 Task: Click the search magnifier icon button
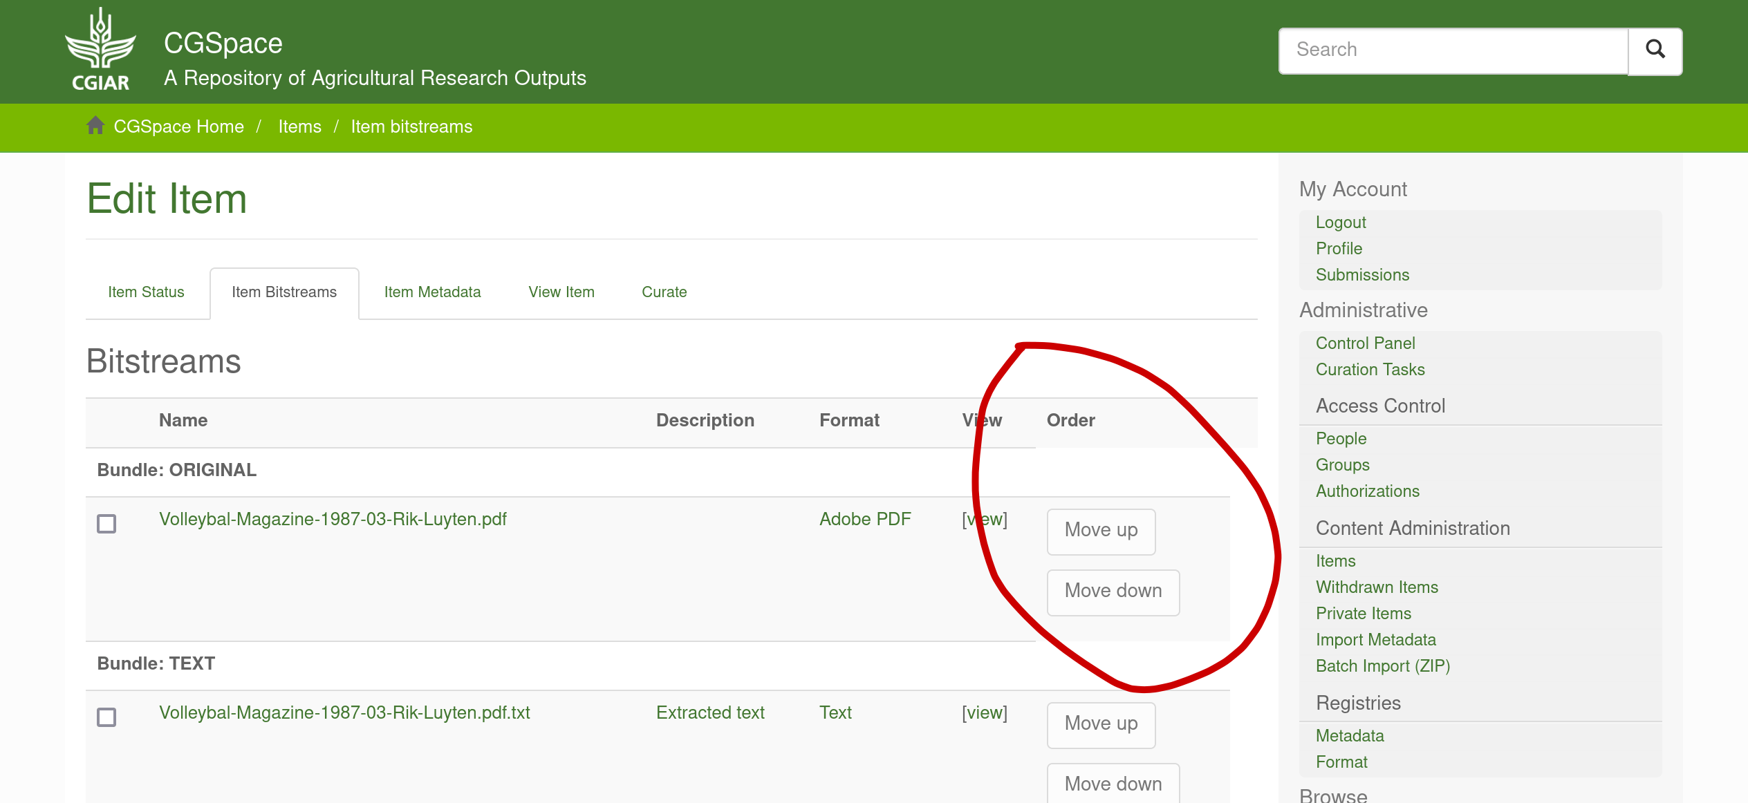[x=1655, y=50]
